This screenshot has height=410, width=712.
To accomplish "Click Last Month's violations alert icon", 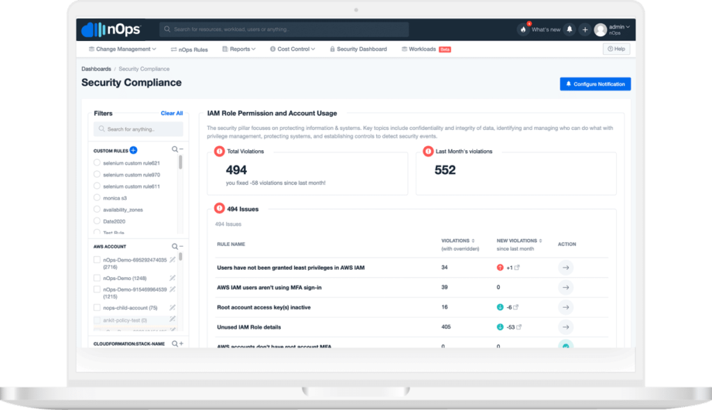I will pyautogui.click(x=428, y=151).
